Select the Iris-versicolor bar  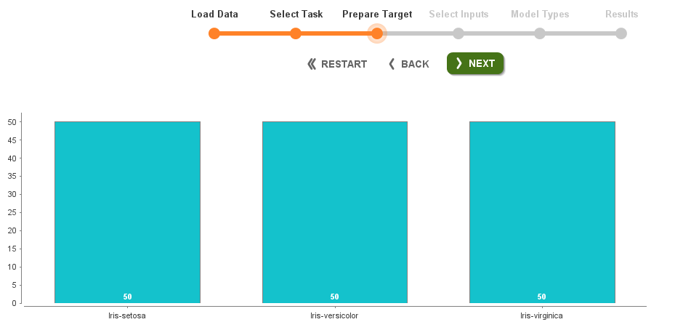coord(334,212)
